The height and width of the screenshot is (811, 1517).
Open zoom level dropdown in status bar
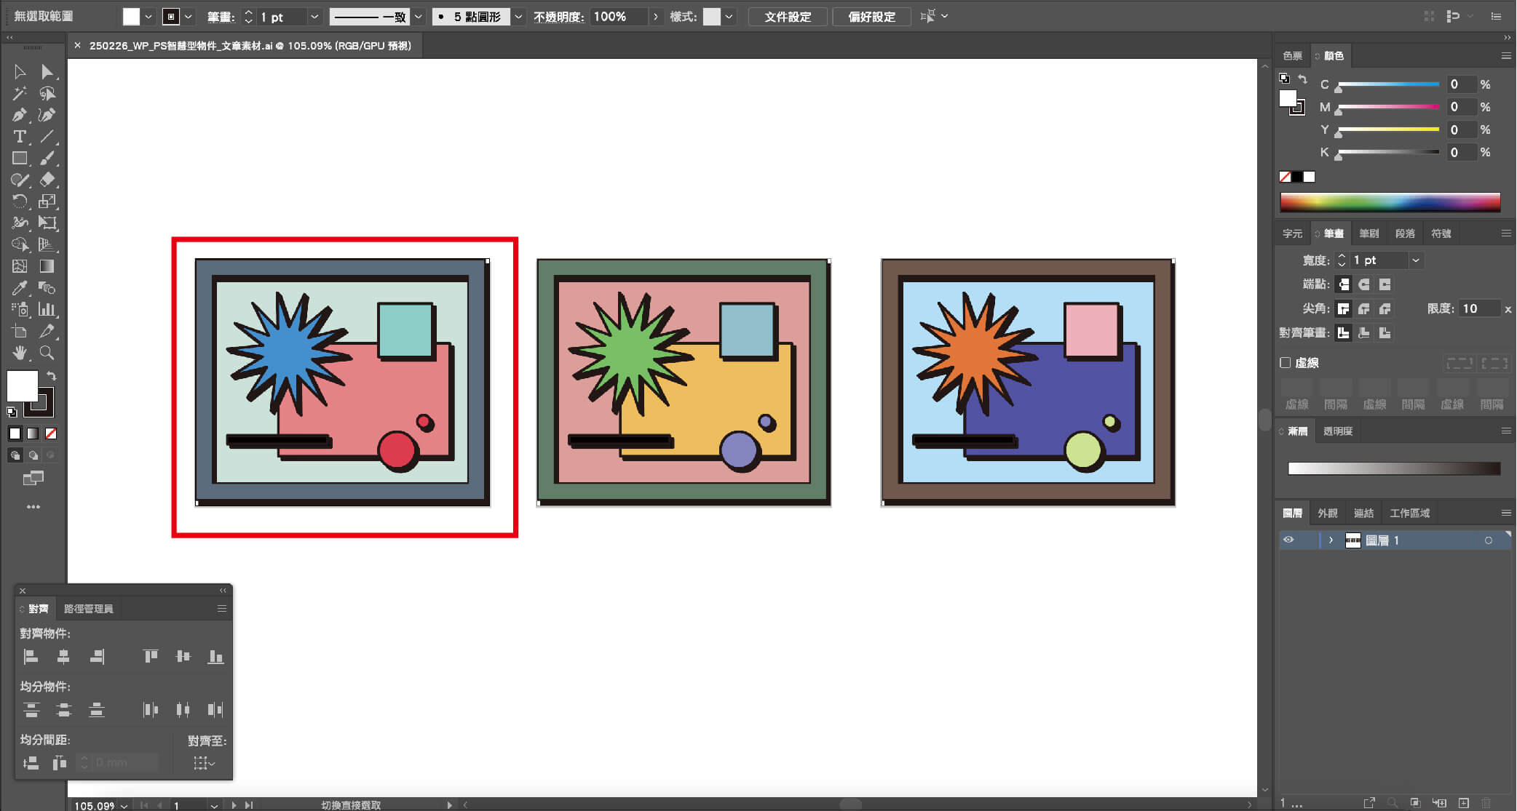click(x=124, y=805)
